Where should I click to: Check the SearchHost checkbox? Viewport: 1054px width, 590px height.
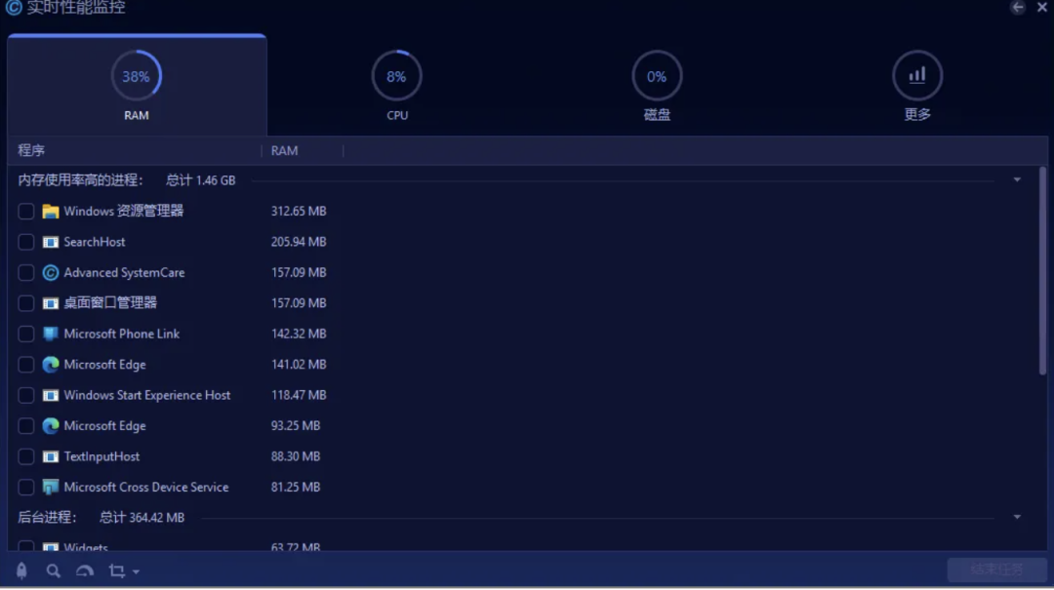point(25,242)
